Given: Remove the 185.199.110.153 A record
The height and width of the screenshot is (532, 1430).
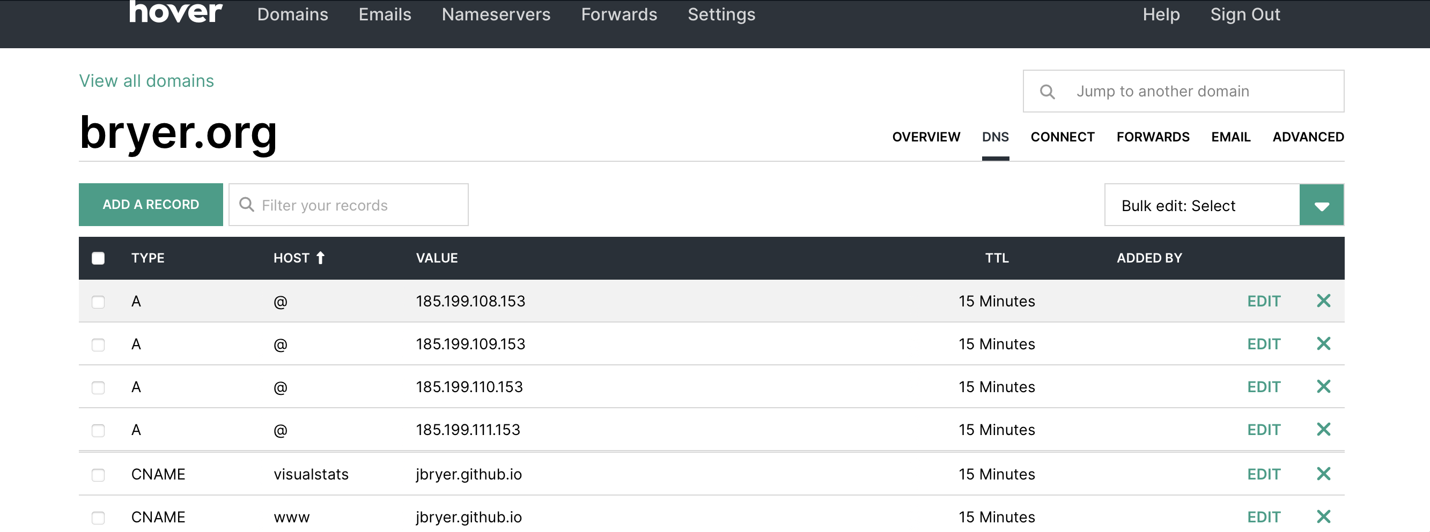Looking at the screenshot, I should tap(1323, 386).
